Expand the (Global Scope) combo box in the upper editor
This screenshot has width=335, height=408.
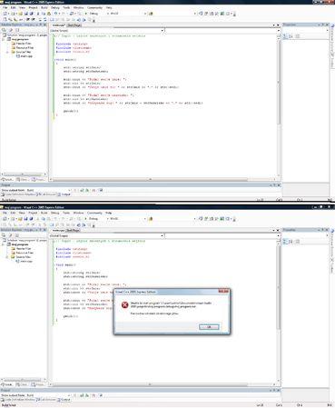[107, 31]
